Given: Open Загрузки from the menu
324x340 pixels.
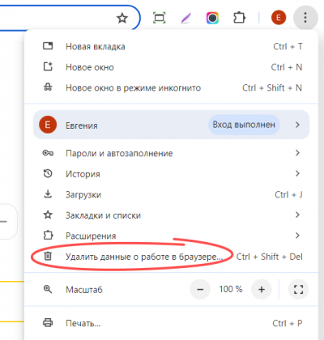Looking at the screenshot, I should coord(171,194).
